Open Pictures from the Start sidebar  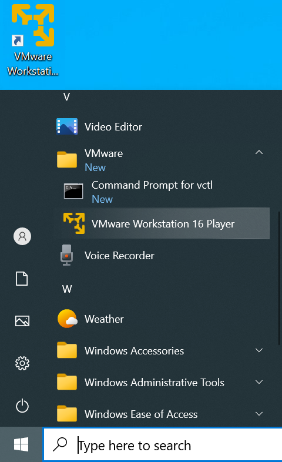[22, 321]
